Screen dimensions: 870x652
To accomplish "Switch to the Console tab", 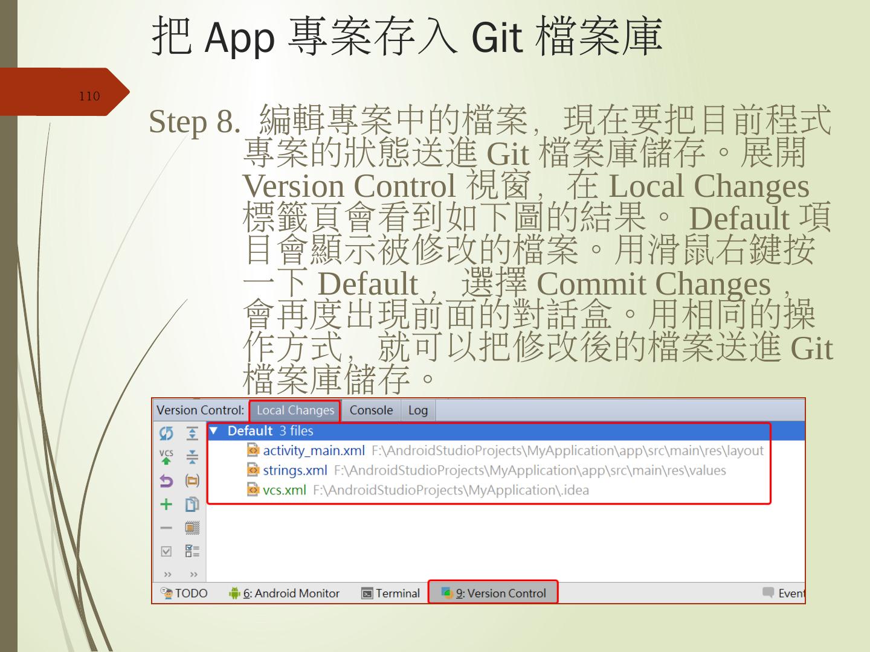I will click(371, 411).
